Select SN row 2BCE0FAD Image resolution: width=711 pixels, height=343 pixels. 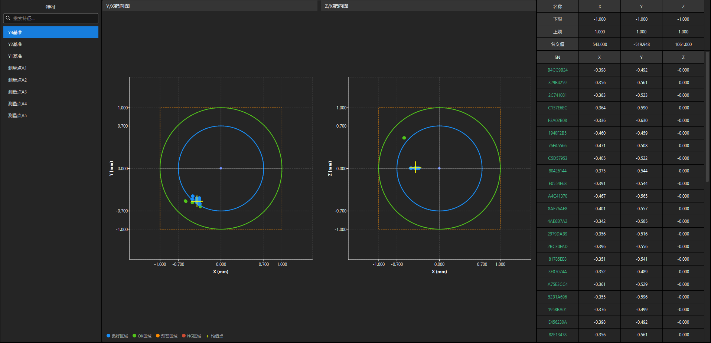pos(557,247)
